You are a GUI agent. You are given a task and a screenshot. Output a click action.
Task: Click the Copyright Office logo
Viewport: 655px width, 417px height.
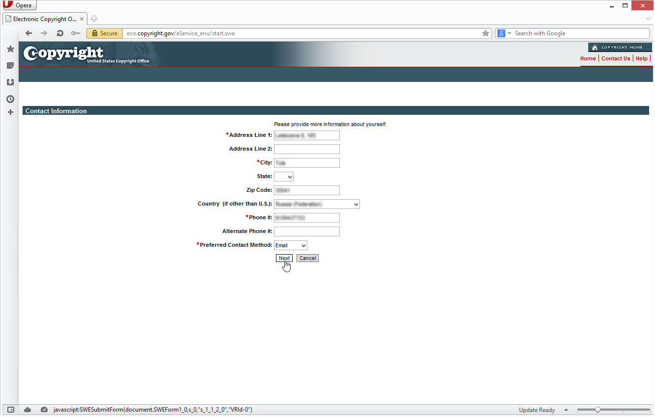click(86, 54)
